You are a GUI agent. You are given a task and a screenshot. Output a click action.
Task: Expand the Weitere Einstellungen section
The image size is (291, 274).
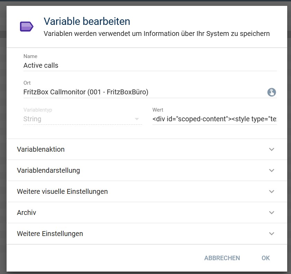[x=50, y=234]
